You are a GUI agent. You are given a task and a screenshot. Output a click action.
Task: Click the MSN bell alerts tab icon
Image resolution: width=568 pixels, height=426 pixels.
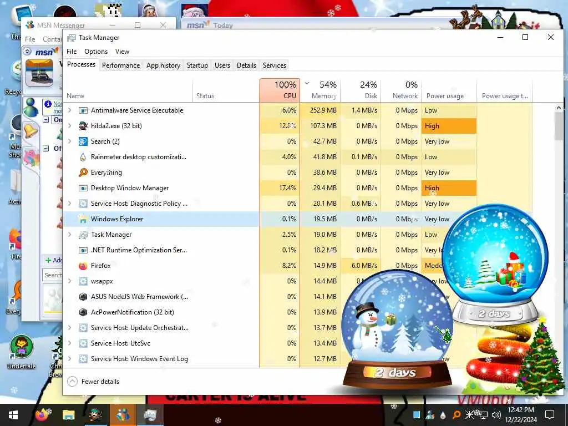point(31,131)
